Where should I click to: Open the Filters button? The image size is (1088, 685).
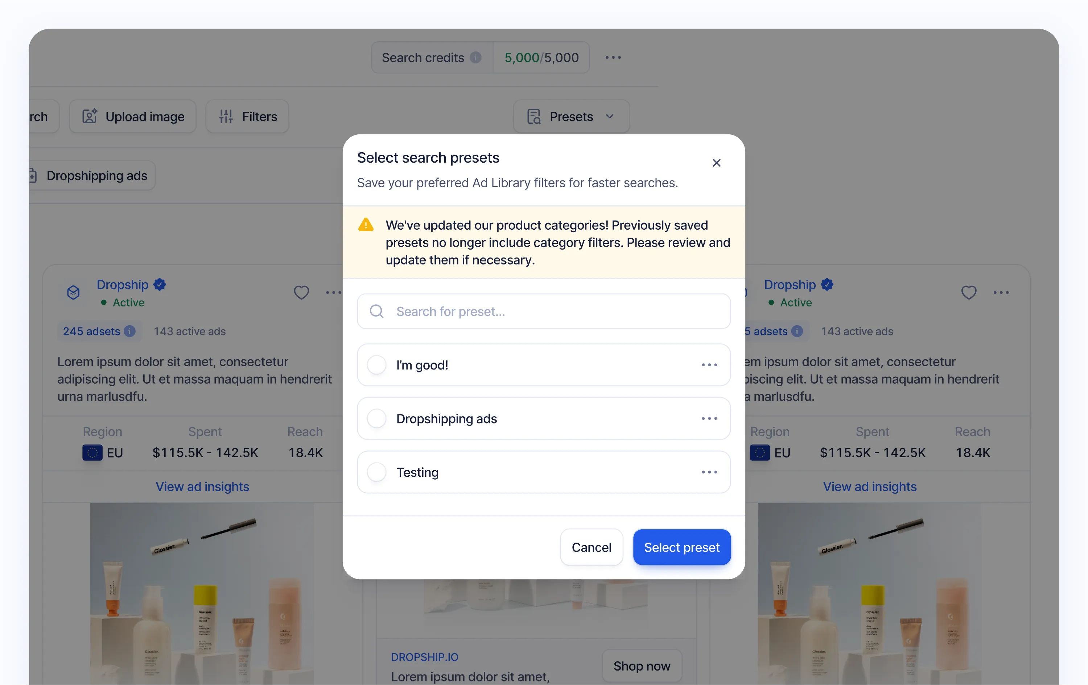point(247,116)
